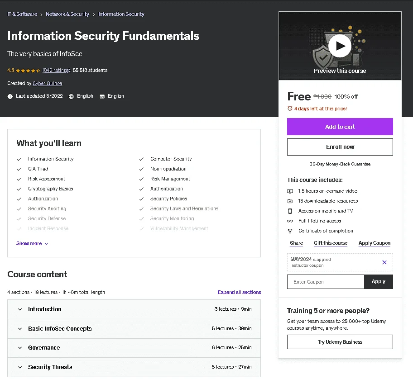Viewport: 413px width, 379px height.
Task: Click the alarm clock icon beside days left
Action: click(290, 109)
